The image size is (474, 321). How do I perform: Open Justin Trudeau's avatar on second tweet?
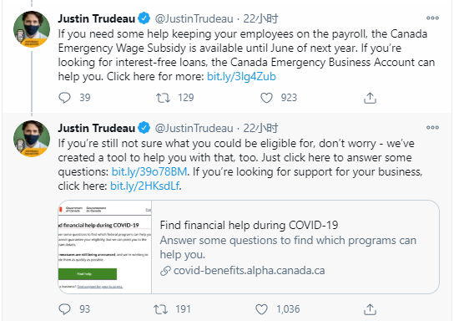pos(32,139)
